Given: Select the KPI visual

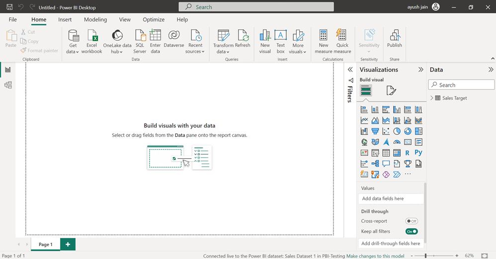Looking at the screenshot, I should pyautogui.click(x=364, y=153).
